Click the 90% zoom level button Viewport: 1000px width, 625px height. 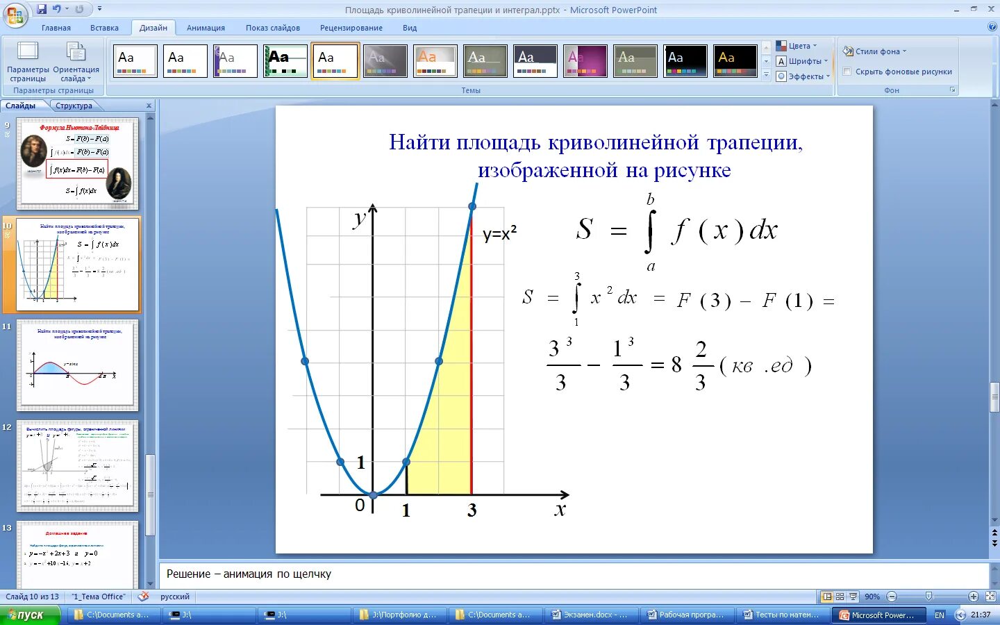click(x=872, y=597)
